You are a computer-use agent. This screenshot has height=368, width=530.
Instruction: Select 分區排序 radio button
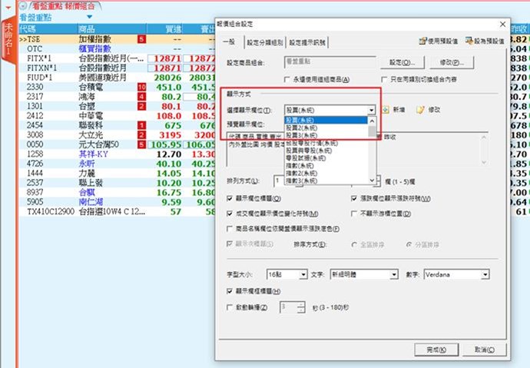(x=409, y=244)
